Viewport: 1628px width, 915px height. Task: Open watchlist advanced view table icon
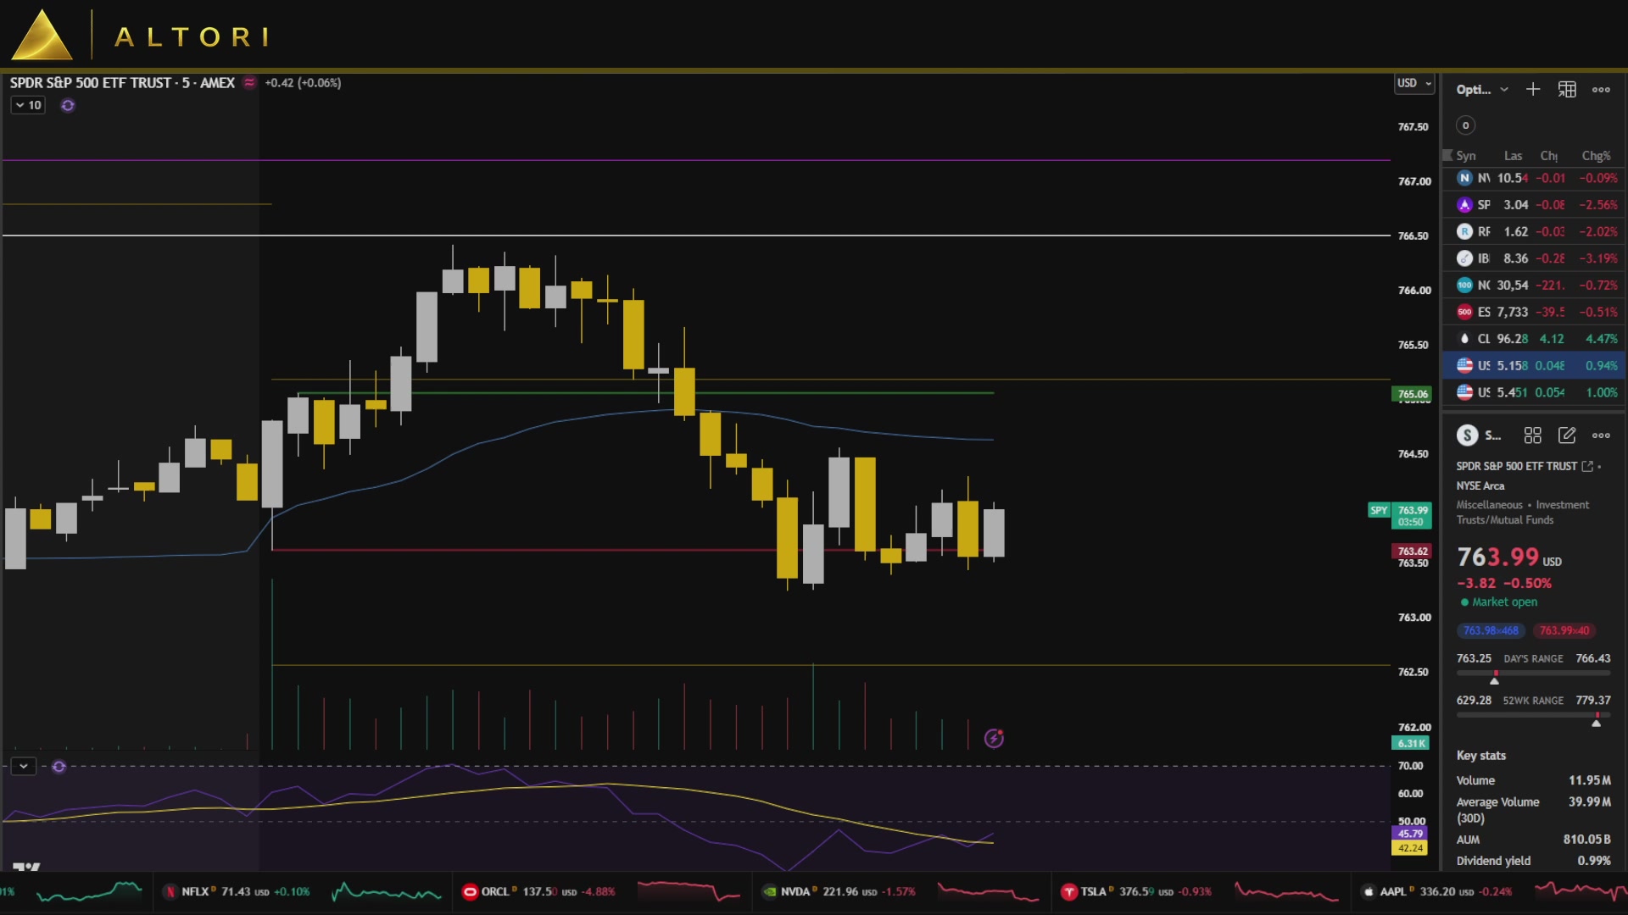(x=1567, y=89)
